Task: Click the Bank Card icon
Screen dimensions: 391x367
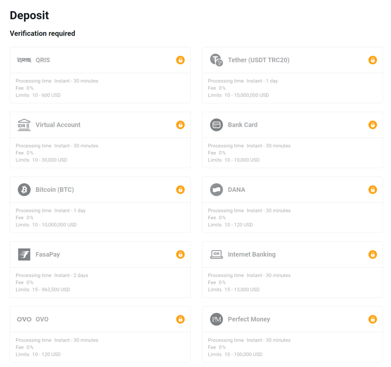Action: (217, 125)
